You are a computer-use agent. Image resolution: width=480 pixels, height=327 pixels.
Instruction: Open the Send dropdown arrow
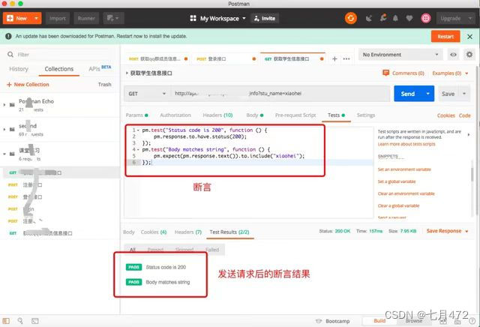click(x=428, y=94)
